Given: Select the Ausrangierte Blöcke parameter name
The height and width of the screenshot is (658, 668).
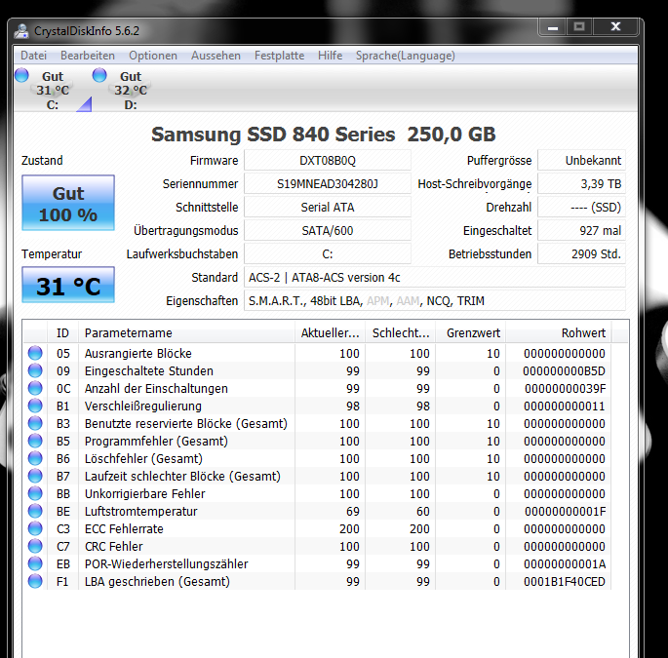Looking at the screenshot, I should pos(138,354).
